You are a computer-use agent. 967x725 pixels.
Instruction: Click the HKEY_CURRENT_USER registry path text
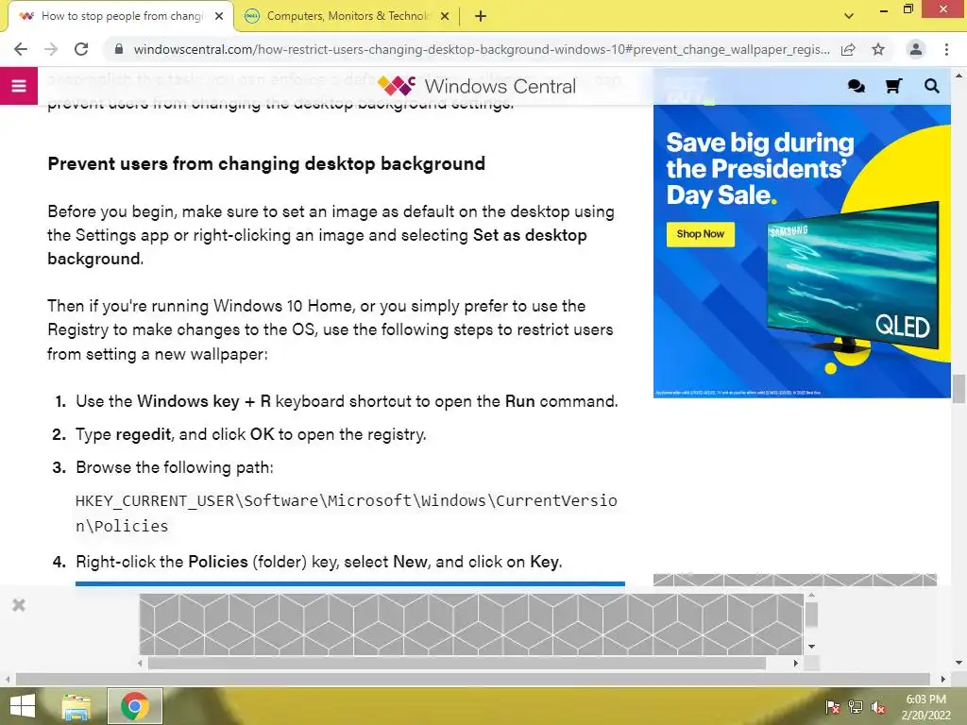pos(346,513)
